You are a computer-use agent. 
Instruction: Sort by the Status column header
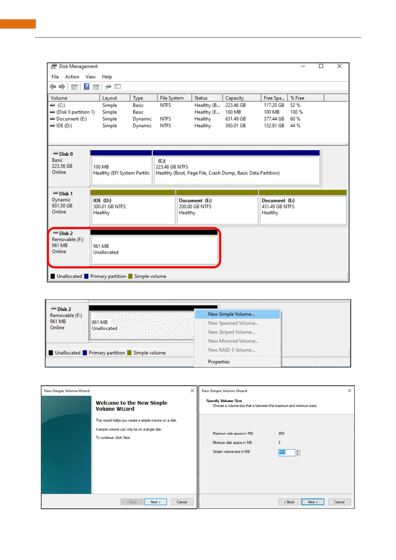[x=207, y=98]
